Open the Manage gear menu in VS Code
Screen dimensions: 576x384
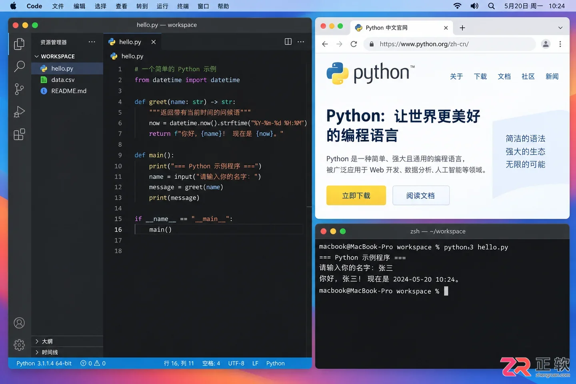19,345
